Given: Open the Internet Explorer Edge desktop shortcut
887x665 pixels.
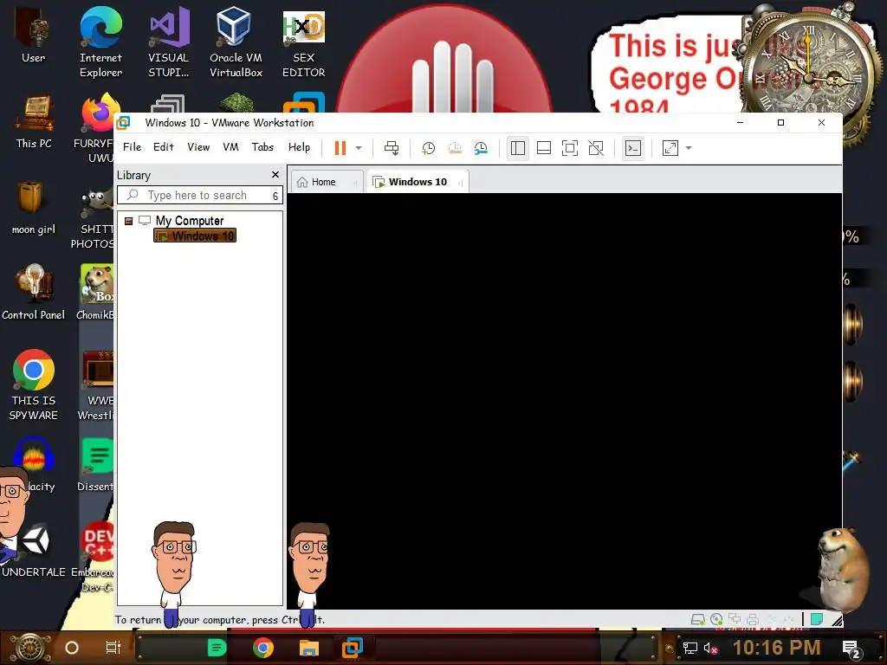Looking at the screenshot, I should [100, 42].
